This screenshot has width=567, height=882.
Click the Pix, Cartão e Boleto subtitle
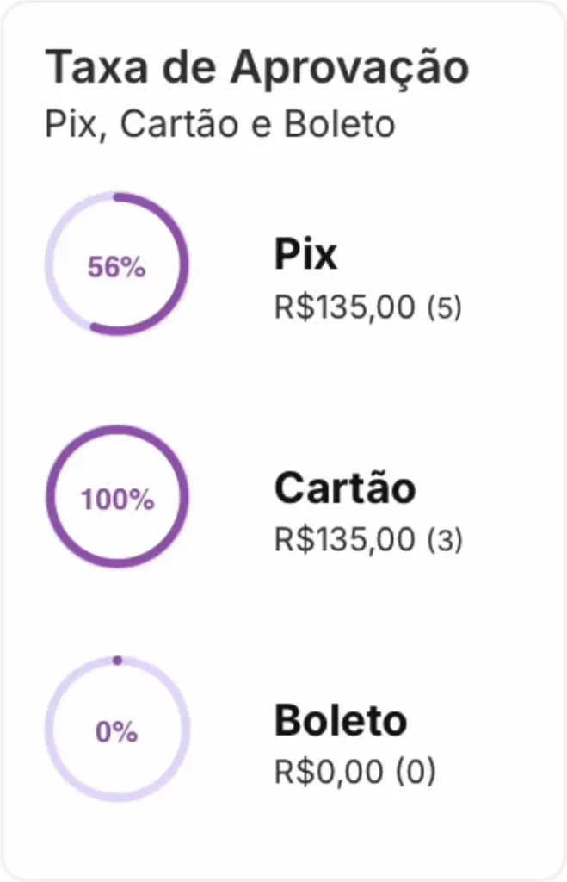[219, 124]
